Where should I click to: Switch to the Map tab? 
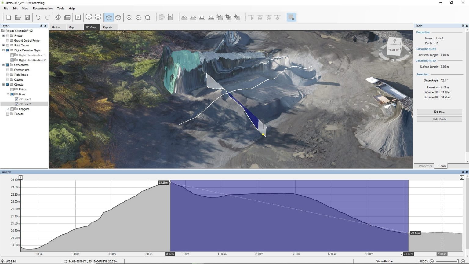point(71,27)
